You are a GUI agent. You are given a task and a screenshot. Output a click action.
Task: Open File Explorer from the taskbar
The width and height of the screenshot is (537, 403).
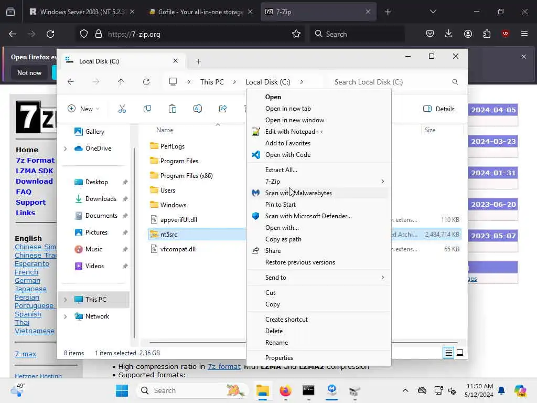263,390
